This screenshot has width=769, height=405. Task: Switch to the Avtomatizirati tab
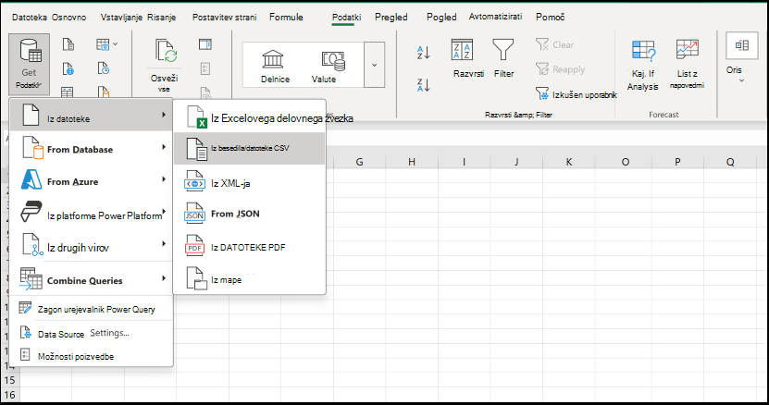coord(495,17)
